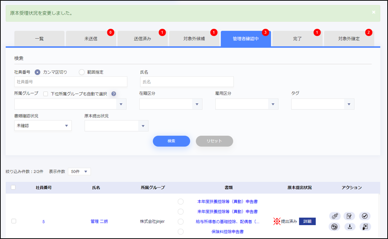Open employee name link 管理 二朗
The height and width of the screenshot is (239, 388).
coord(99,221)
